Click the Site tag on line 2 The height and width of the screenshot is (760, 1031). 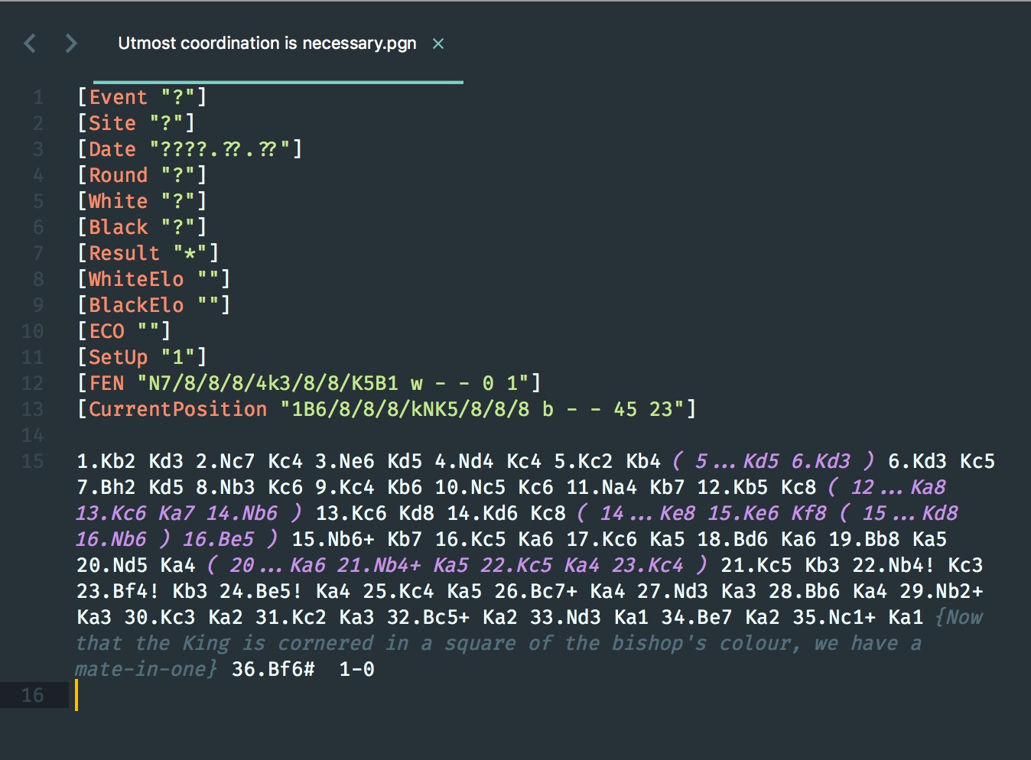(112, 123)
